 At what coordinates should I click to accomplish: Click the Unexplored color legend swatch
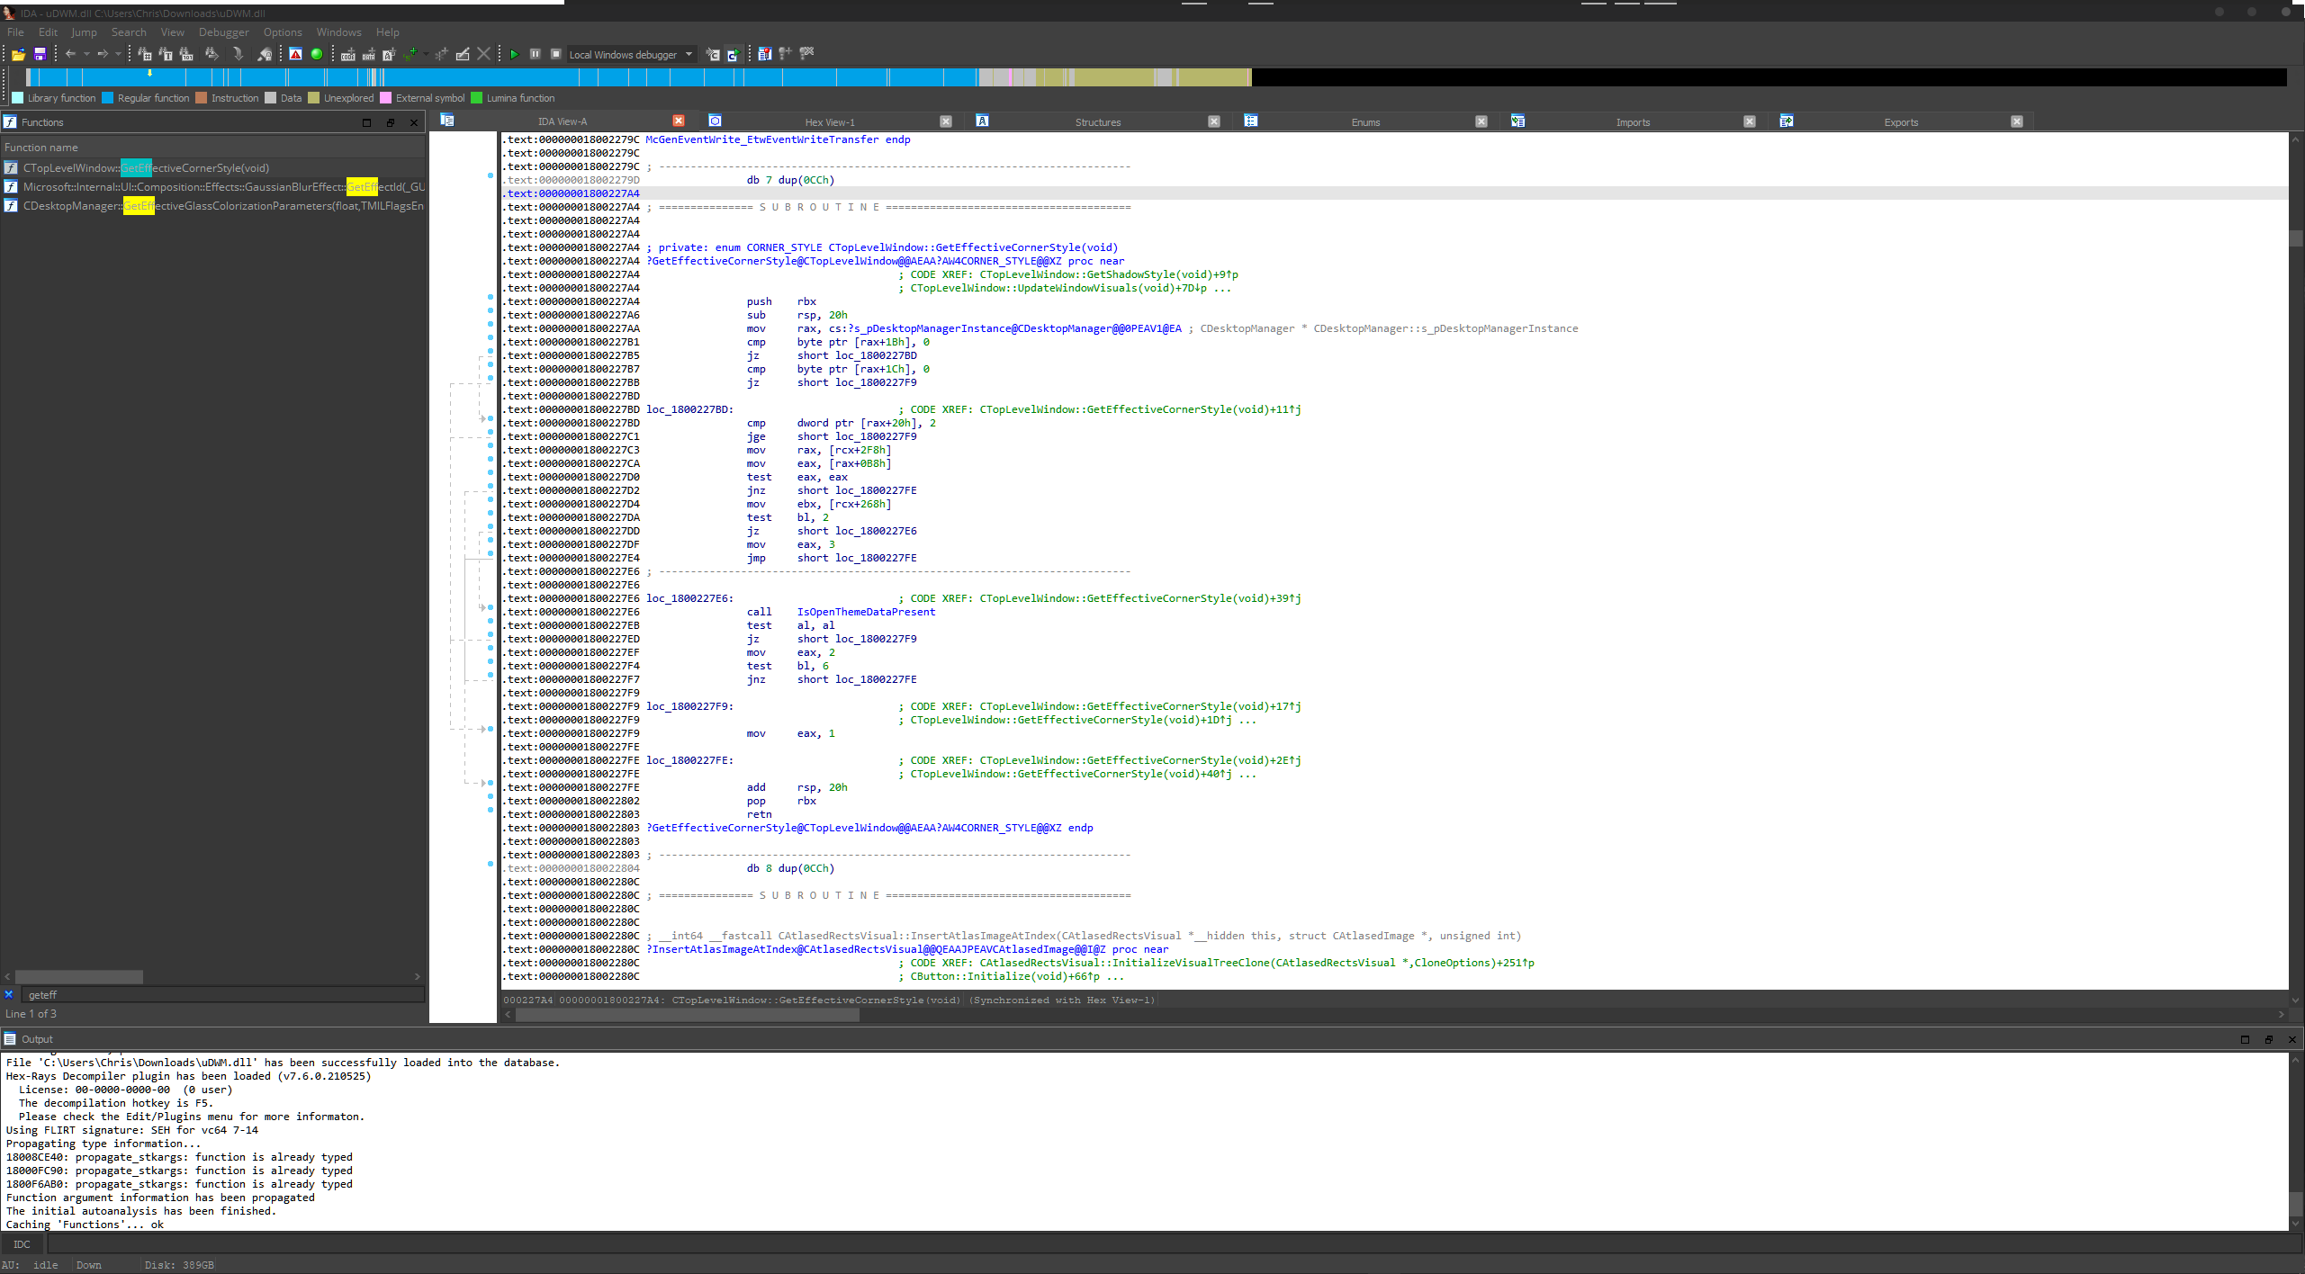click(313, 98)
